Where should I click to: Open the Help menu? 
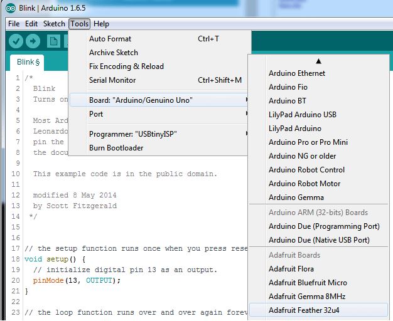[x=101, y=24]
